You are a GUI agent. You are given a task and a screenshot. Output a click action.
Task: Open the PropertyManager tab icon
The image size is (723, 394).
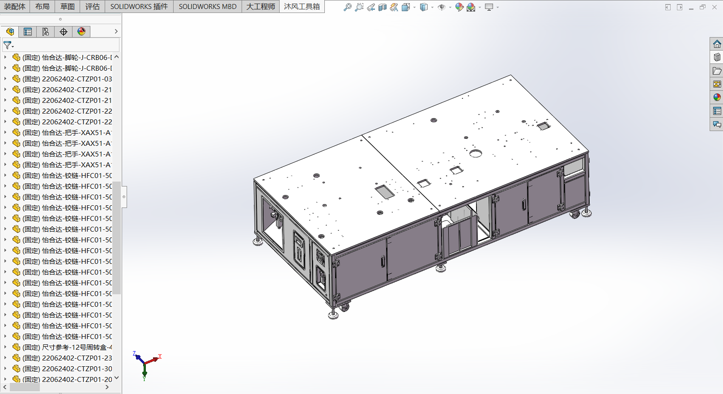pyautogui.click(x=28, y=31)
